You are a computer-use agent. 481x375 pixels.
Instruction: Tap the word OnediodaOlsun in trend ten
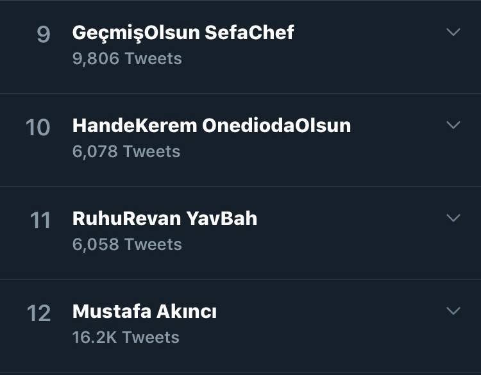click(276, 125)
